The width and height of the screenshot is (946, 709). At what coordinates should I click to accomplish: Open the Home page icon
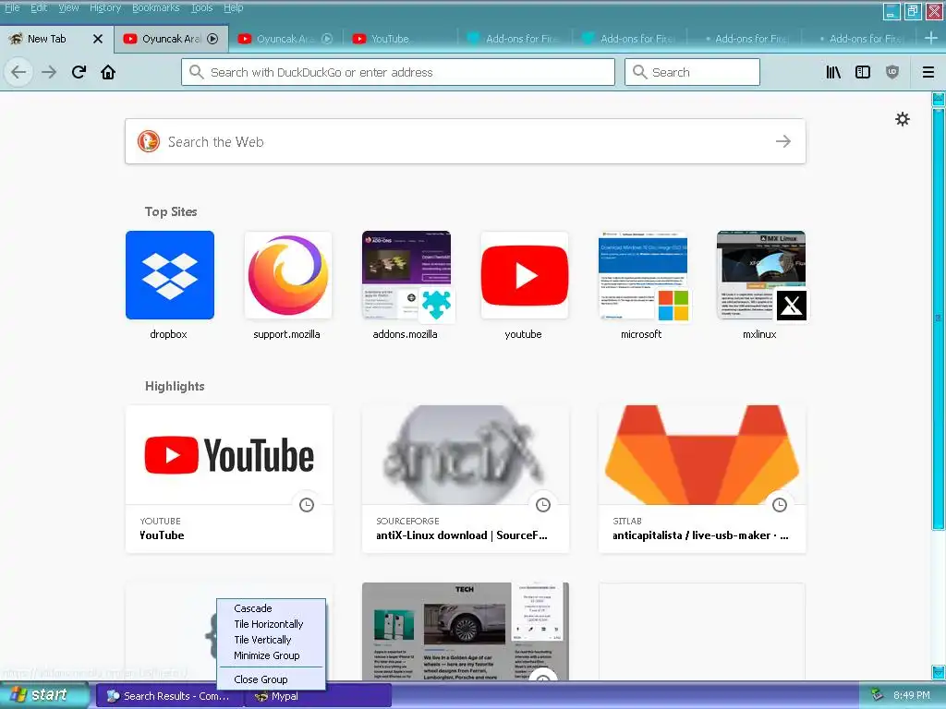[x=108, y=72]
